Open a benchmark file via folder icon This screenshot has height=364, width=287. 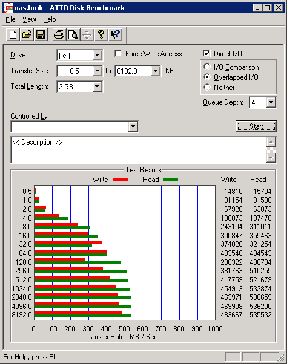[x=27, y=35]
